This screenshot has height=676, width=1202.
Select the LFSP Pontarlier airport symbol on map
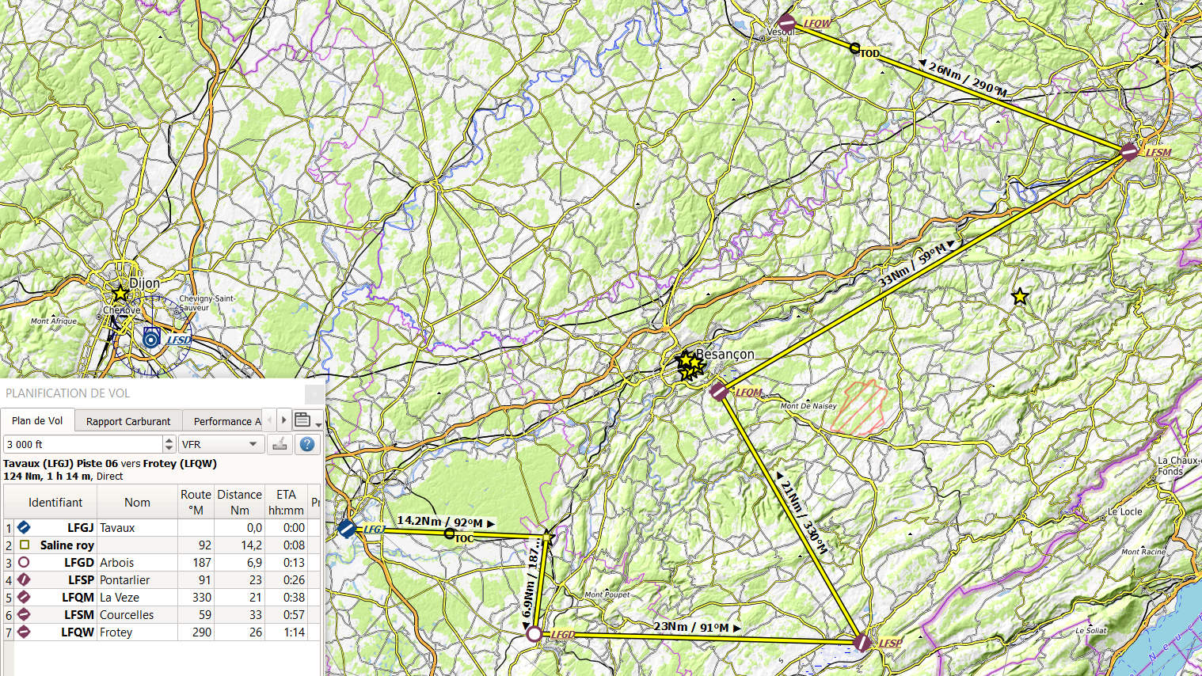click(862, 642)
